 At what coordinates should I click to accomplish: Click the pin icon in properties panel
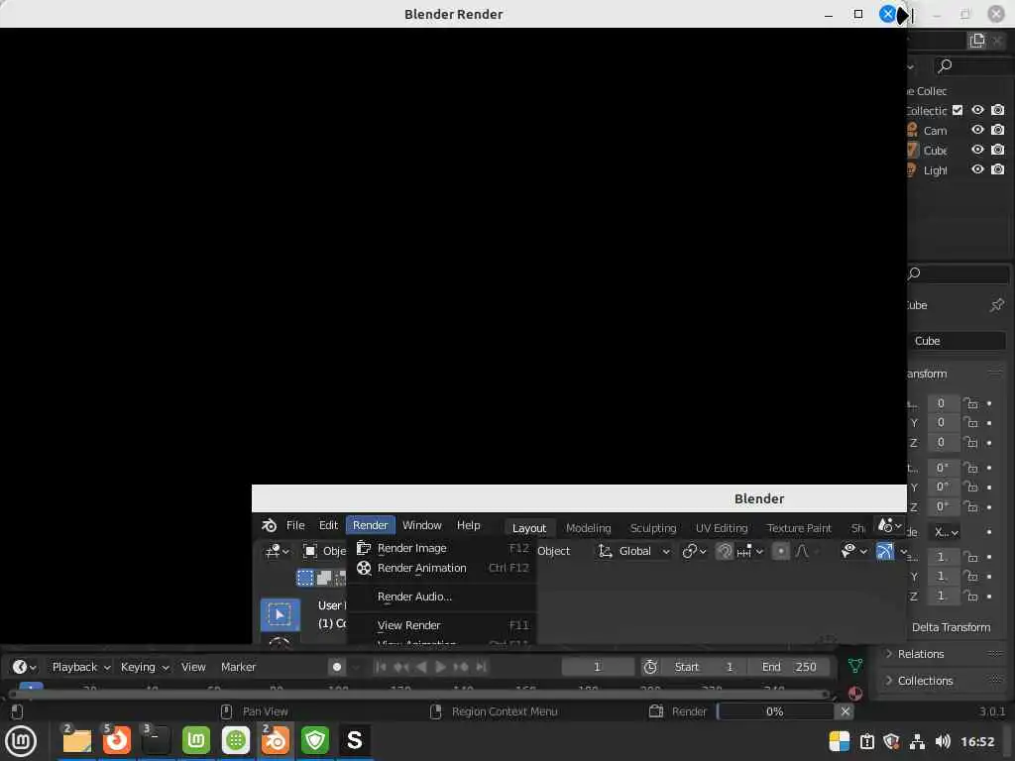pos(997,305)
